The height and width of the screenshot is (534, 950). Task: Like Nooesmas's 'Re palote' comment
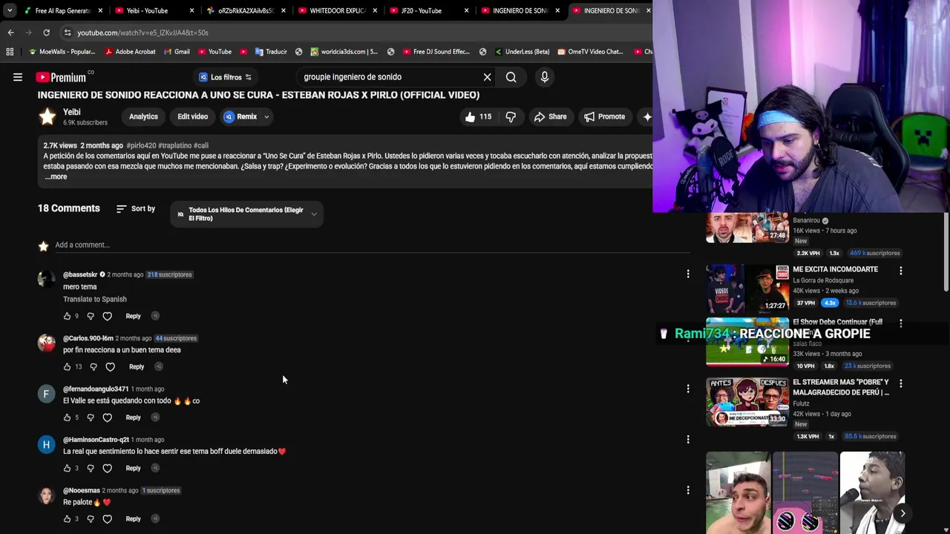(x=67, y=519)
